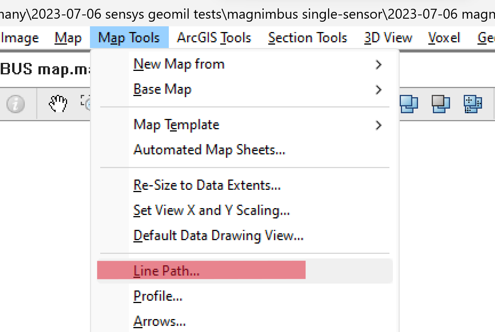Image resolution: width=495 pixels, height=332 pixels.
Task: Select Automated Map Sheets
Action: click(209, 150)
